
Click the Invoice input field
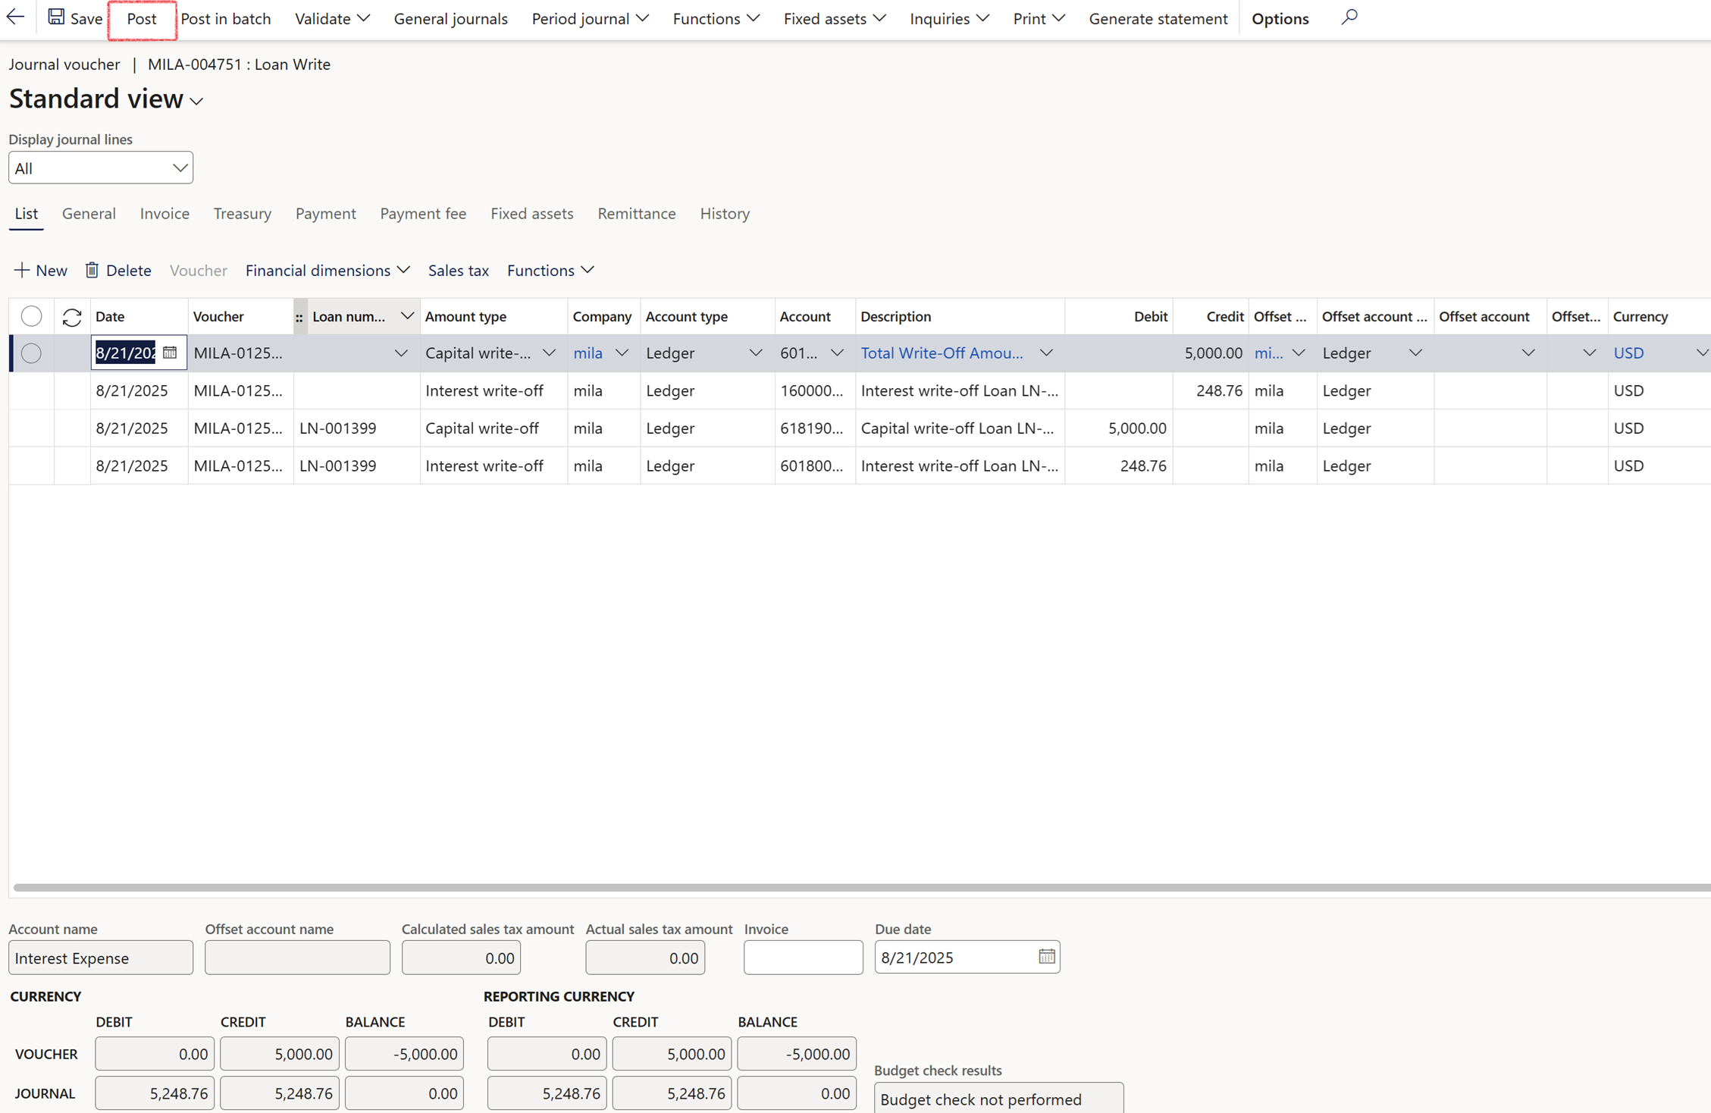803,958
